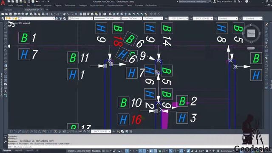
Task: Click the Table Style icon before Standard dropdown
Action: pyautogui.click(x=215, y=18)
